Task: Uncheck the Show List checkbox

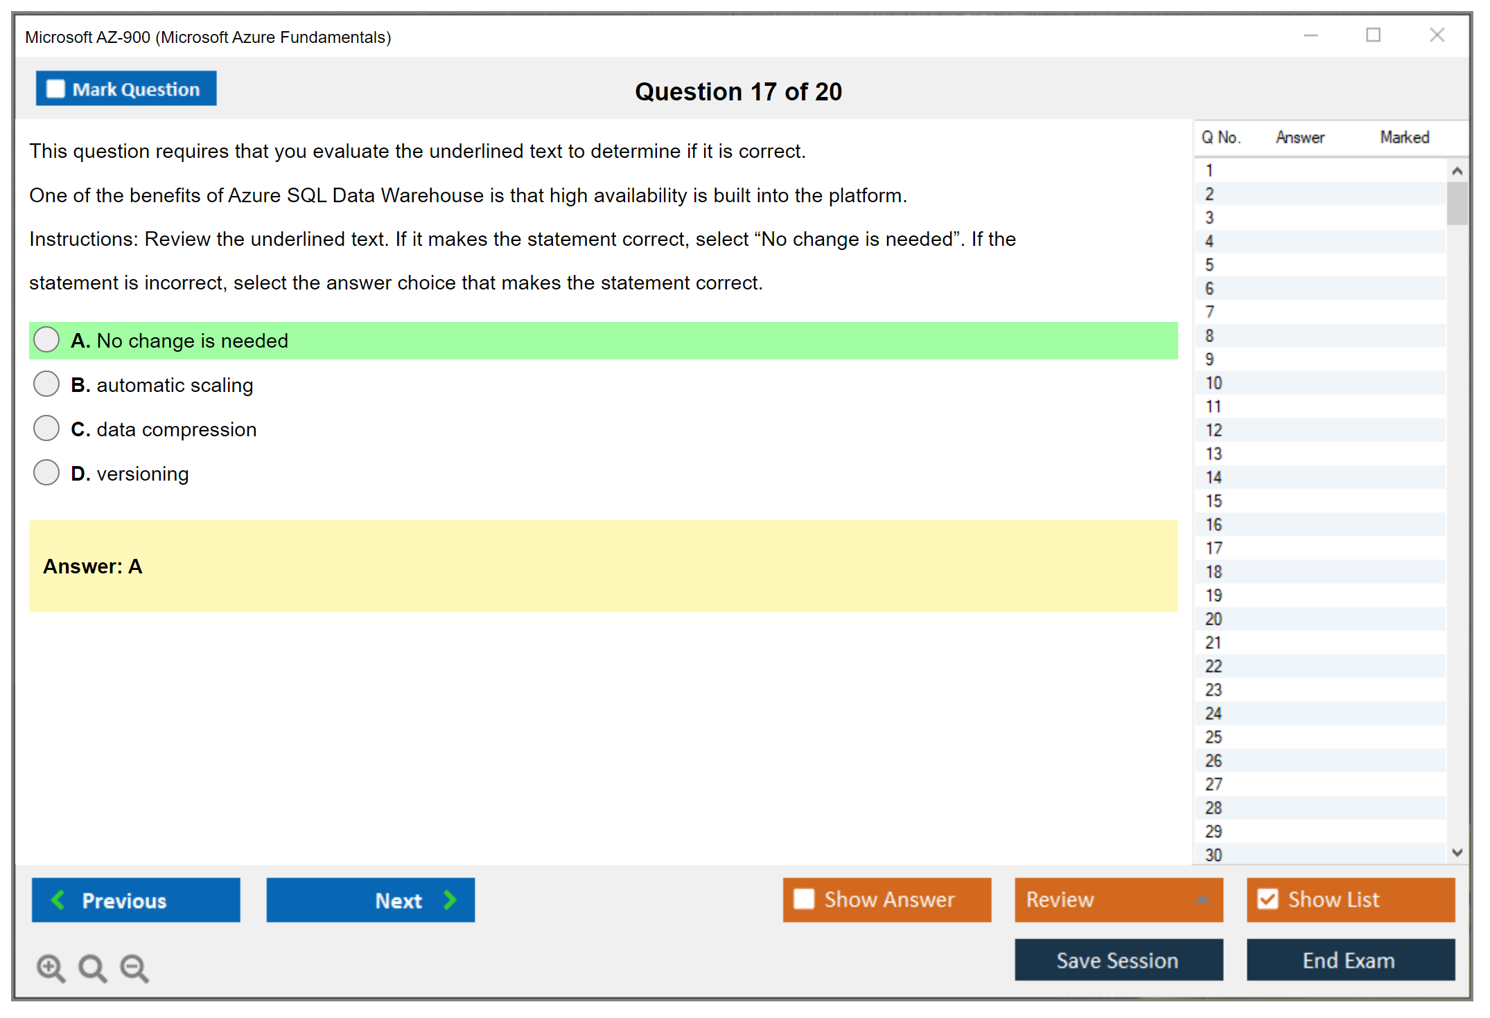Action: click(1268, 899)
